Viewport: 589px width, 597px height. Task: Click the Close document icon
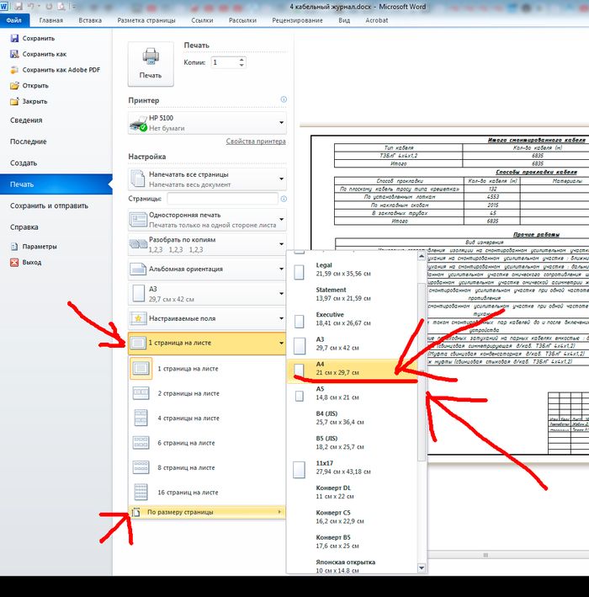click(14, 101)
